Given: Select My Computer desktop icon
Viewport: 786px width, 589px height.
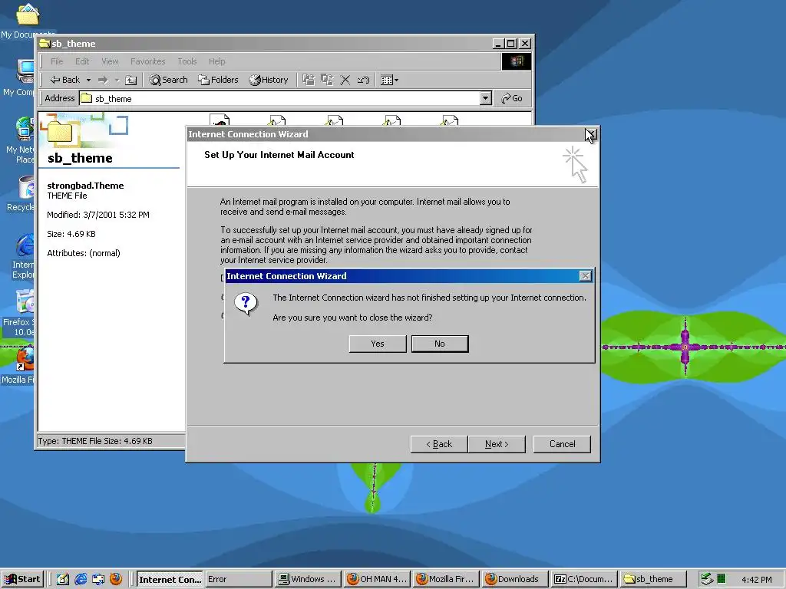Looking at the screenshot, I should (20, 77).
